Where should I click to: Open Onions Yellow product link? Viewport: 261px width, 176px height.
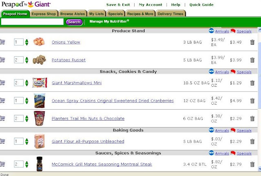[66, 42]
